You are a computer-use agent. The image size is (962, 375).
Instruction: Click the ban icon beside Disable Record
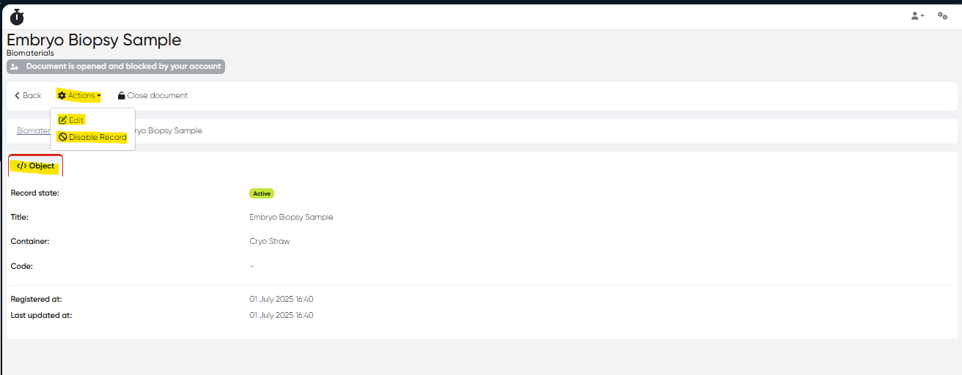(63, 137)
